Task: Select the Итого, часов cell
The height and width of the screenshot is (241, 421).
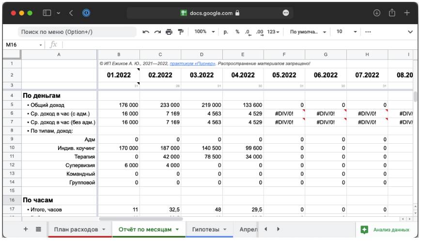Action: point(59,210)
